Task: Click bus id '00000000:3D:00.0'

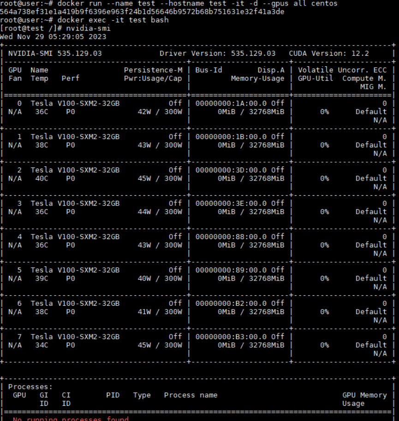Action: [x=231, y=170]
